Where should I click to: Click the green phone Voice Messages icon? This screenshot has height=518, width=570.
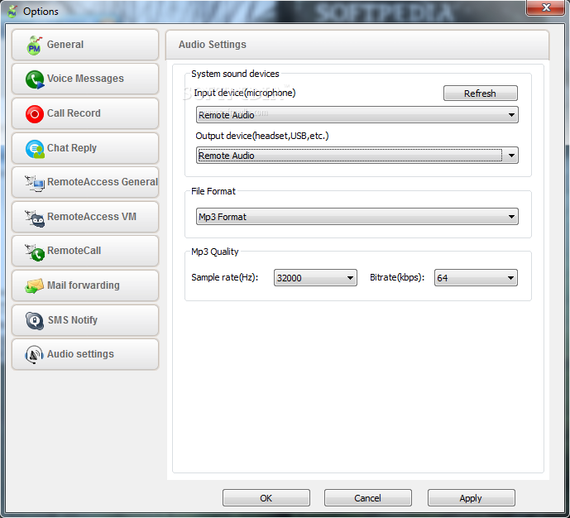(35, 79)
